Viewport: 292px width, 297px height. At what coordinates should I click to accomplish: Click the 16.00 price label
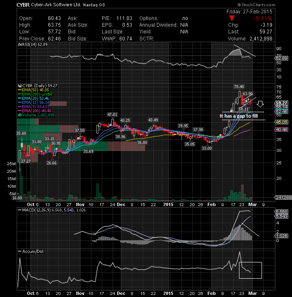pos(17,198)
